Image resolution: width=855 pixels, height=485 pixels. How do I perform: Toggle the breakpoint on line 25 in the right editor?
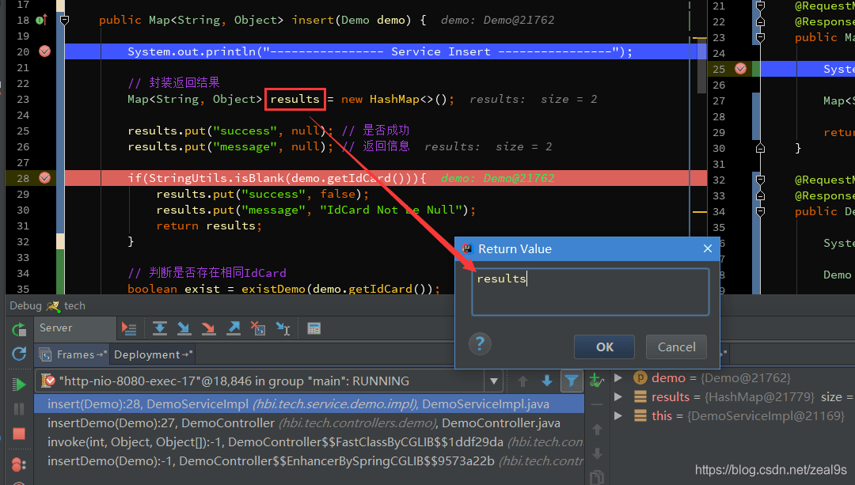[x=740, y=69]
